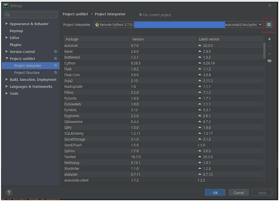Select the Werkzeug package row
The width and height of the screenshot is (279, 201).
163,163
